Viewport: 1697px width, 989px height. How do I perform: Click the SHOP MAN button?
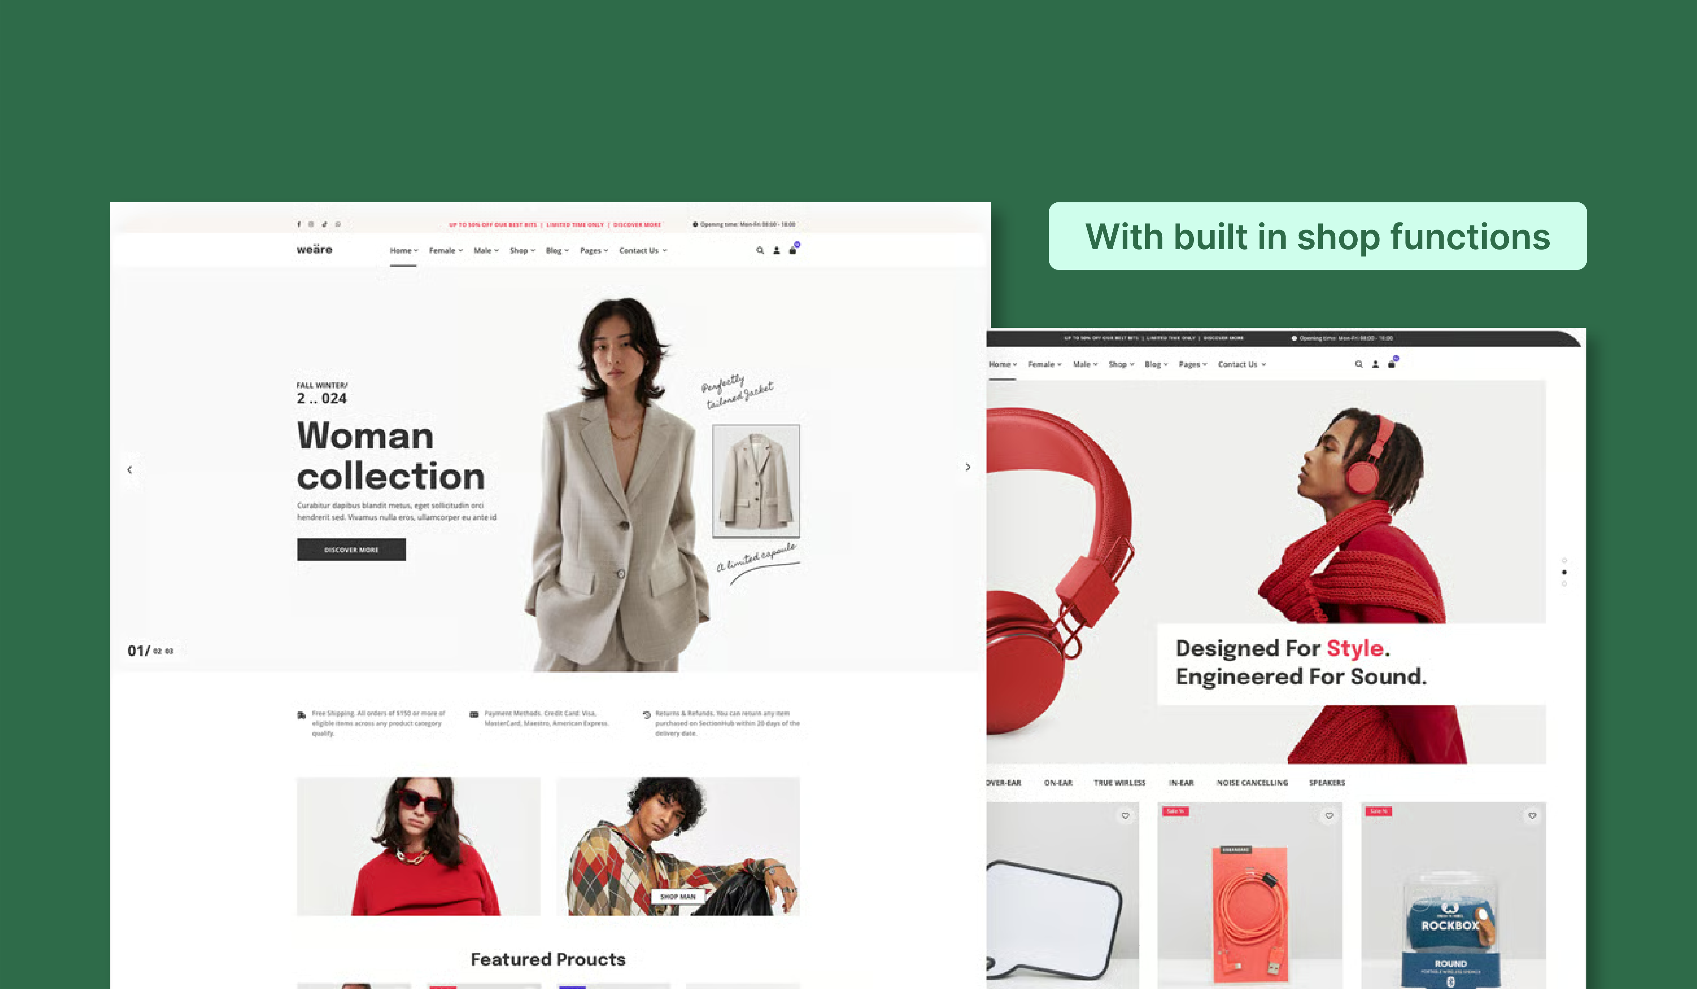tap(677, 897)
